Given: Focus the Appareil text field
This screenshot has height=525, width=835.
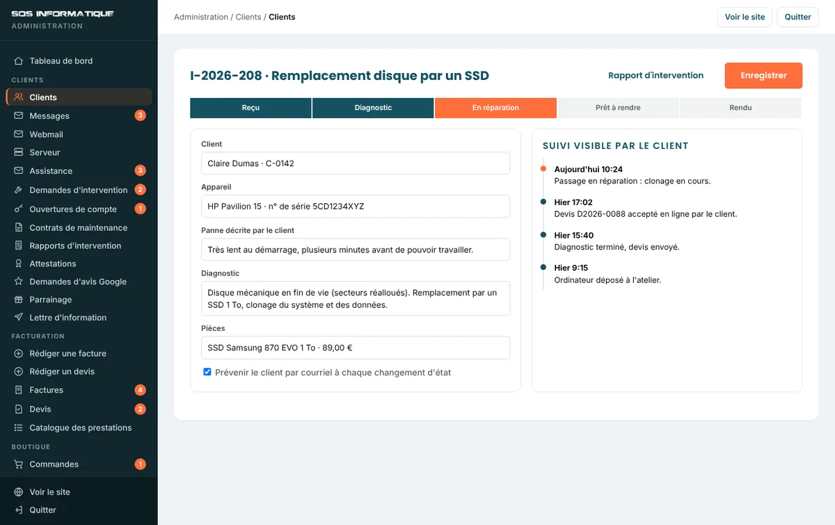Looking at the screenshot, I should pyautogui.click(x=356, y=207).
